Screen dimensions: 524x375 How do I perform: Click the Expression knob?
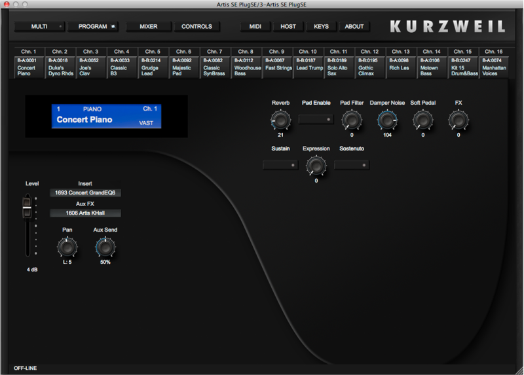pyautogui.click(x=316, y=165)
